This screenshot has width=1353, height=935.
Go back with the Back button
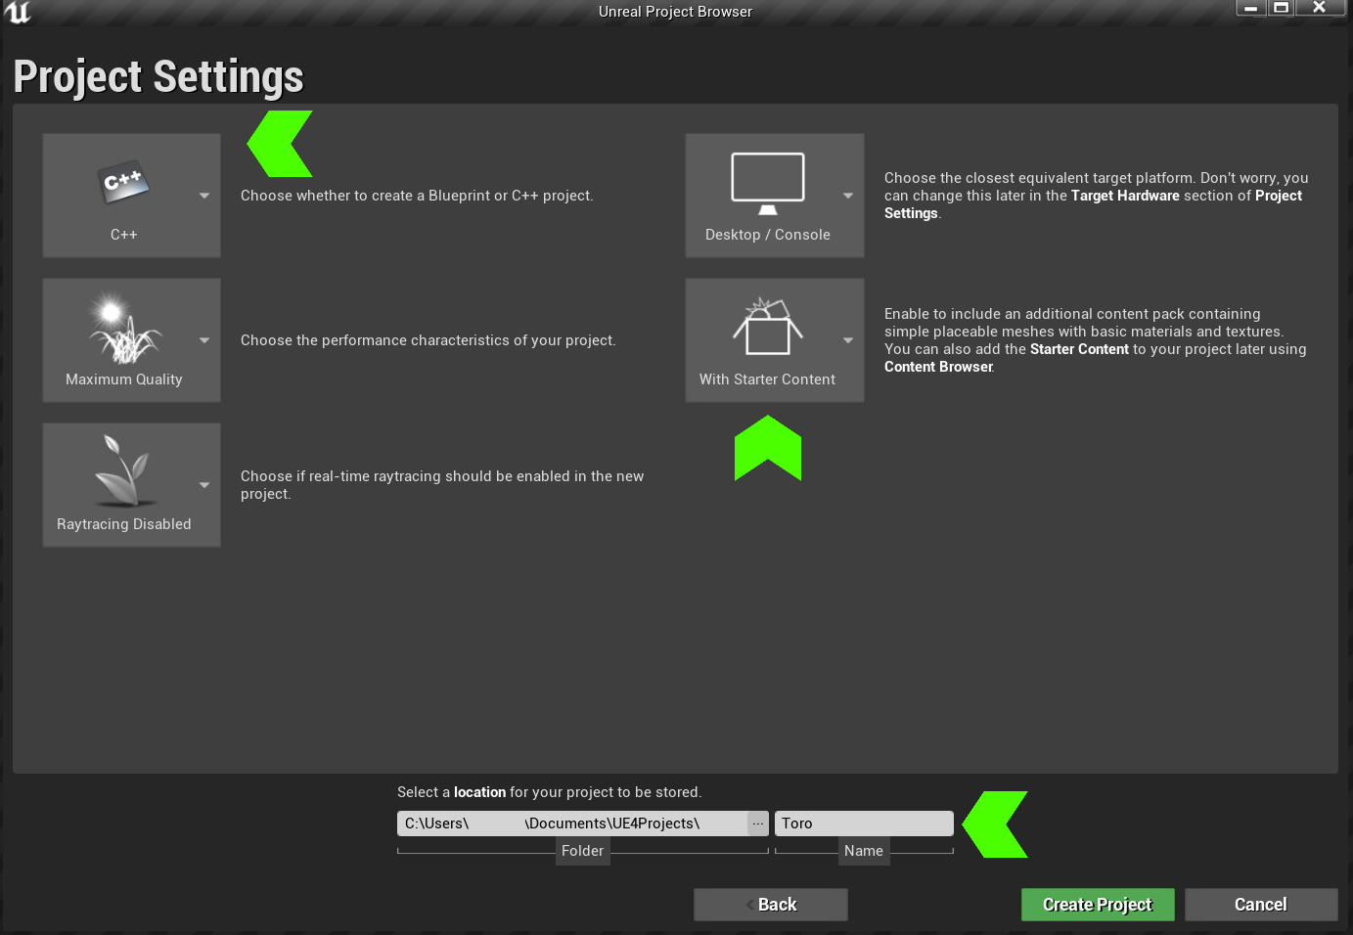771,905
